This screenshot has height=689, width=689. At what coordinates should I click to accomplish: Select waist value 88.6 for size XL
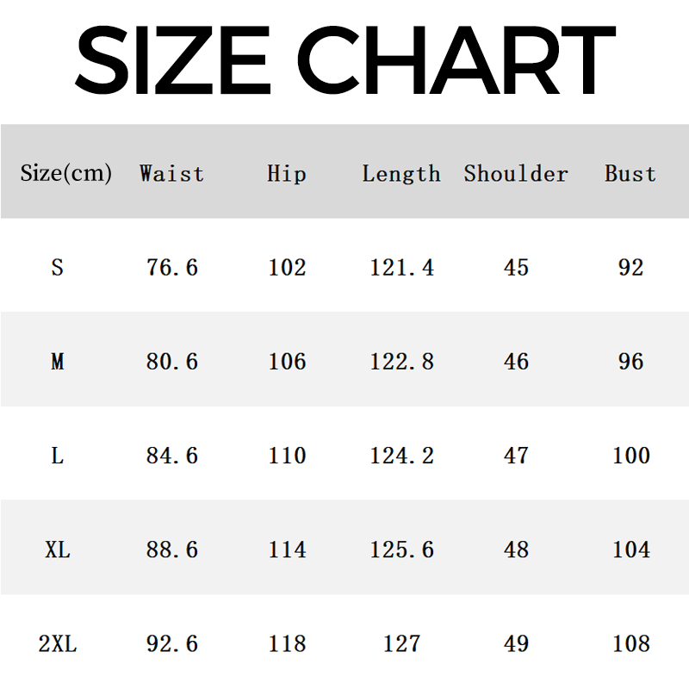click(x=172, y=549)
